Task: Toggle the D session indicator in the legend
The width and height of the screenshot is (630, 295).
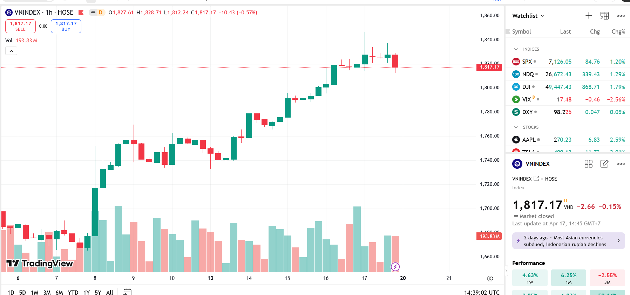Action: (100, 12)
